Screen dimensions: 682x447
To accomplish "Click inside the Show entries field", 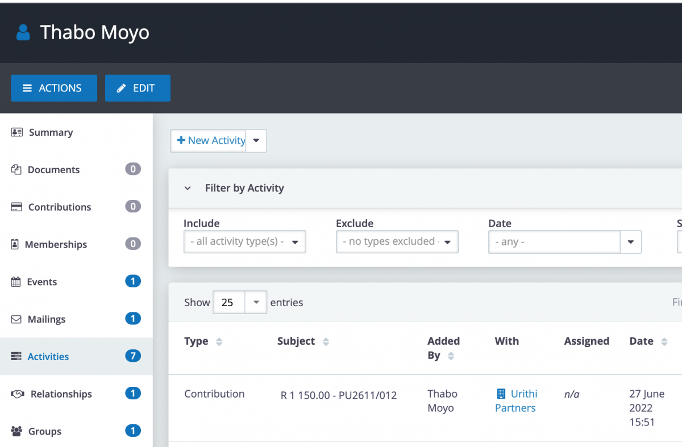I will click(x=229, y=302).
